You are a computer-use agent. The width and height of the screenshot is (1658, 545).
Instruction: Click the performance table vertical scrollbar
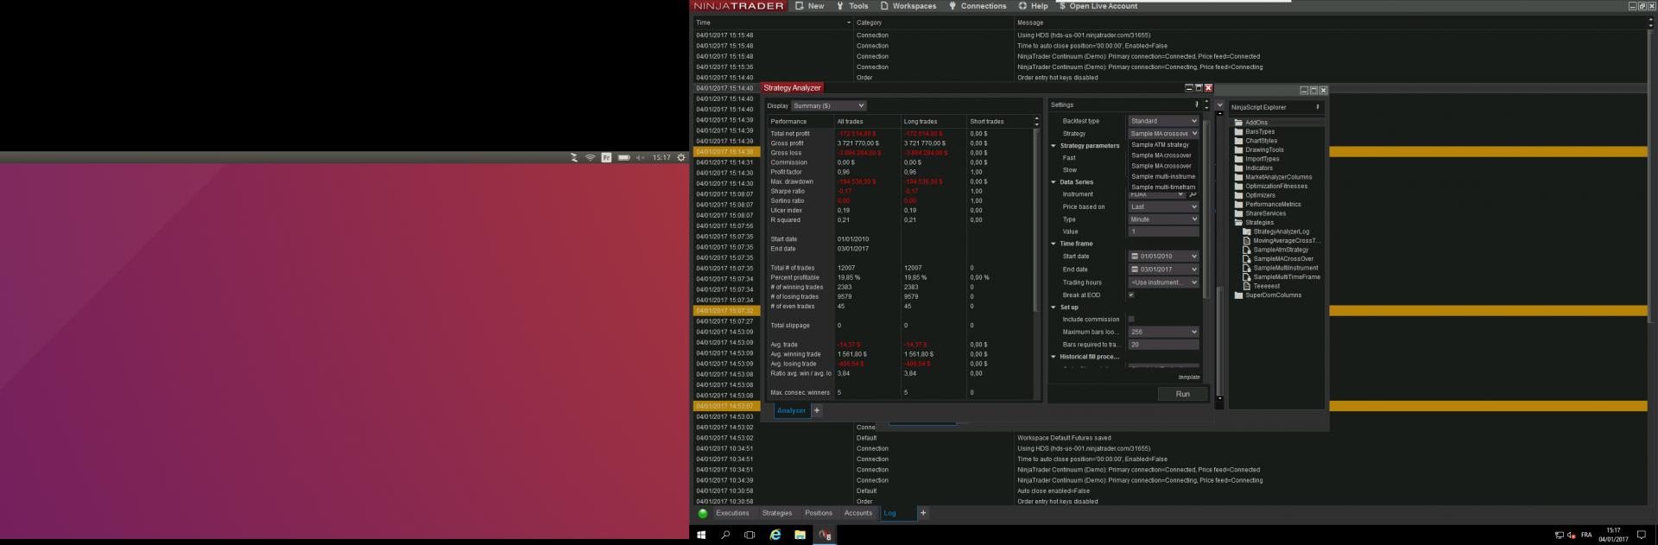pyautogui.click(x=1036, y=219)
